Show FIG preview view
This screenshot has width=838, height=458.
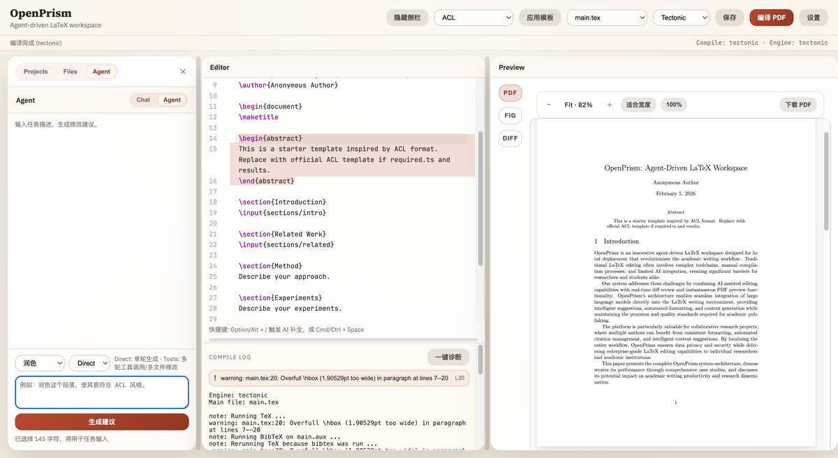[510, 115]
